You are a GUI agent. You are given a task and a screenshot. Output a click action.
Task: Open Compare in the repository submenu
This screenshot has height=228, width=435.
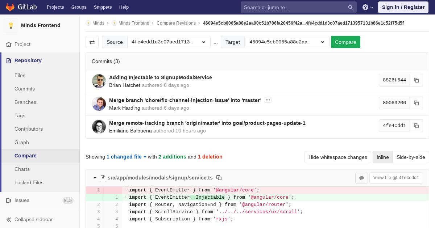tap(25, 156)
